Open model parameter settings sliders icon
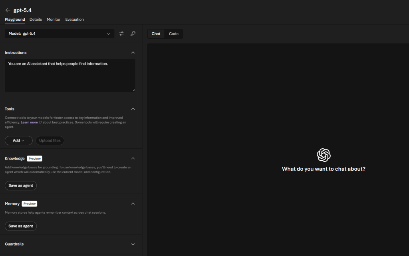Screen dimensions: 409x256 [x=121, y=34]
